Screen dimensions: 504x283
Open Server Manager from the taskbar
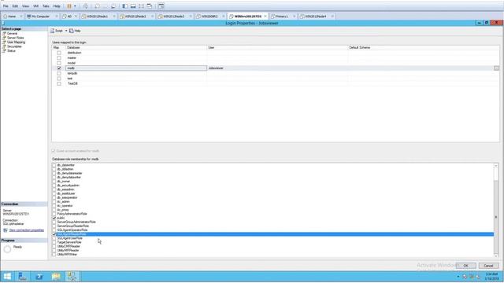(x=23, y=276)
